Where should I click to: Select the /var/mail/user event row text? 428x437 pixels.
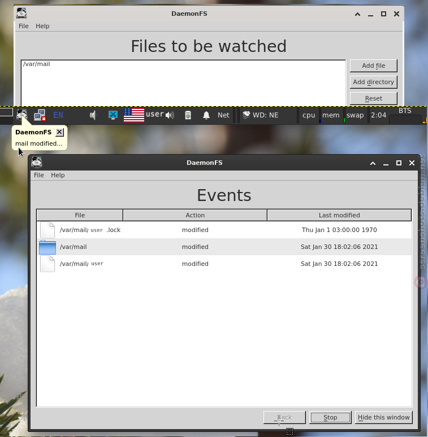pyautogui.click(x=81, y=264)
